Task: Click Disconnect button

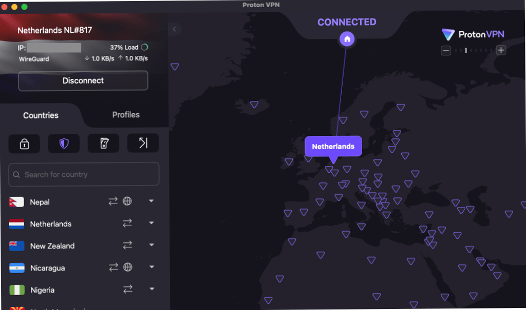Action: click(x=83, y=80)
